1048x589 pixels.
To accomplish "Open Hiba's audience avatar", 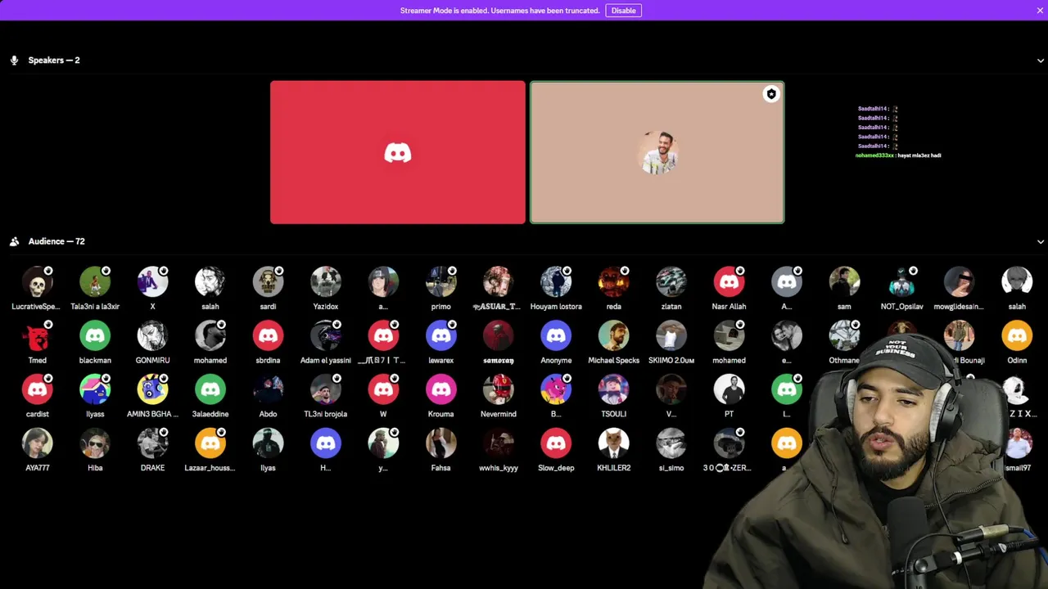I will point(95,443).
